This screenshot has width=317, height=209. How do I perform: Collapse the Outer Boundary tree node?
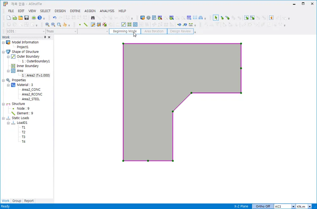(8, 57)
